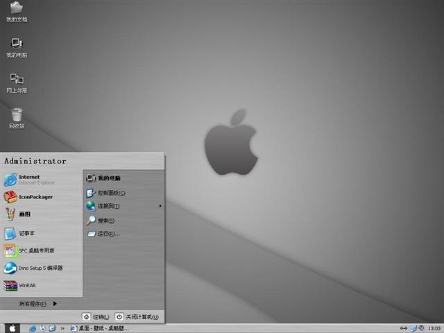Expand 连接到(T) submenu
Screen dimensions: 444x333
(x=124, y=206)
